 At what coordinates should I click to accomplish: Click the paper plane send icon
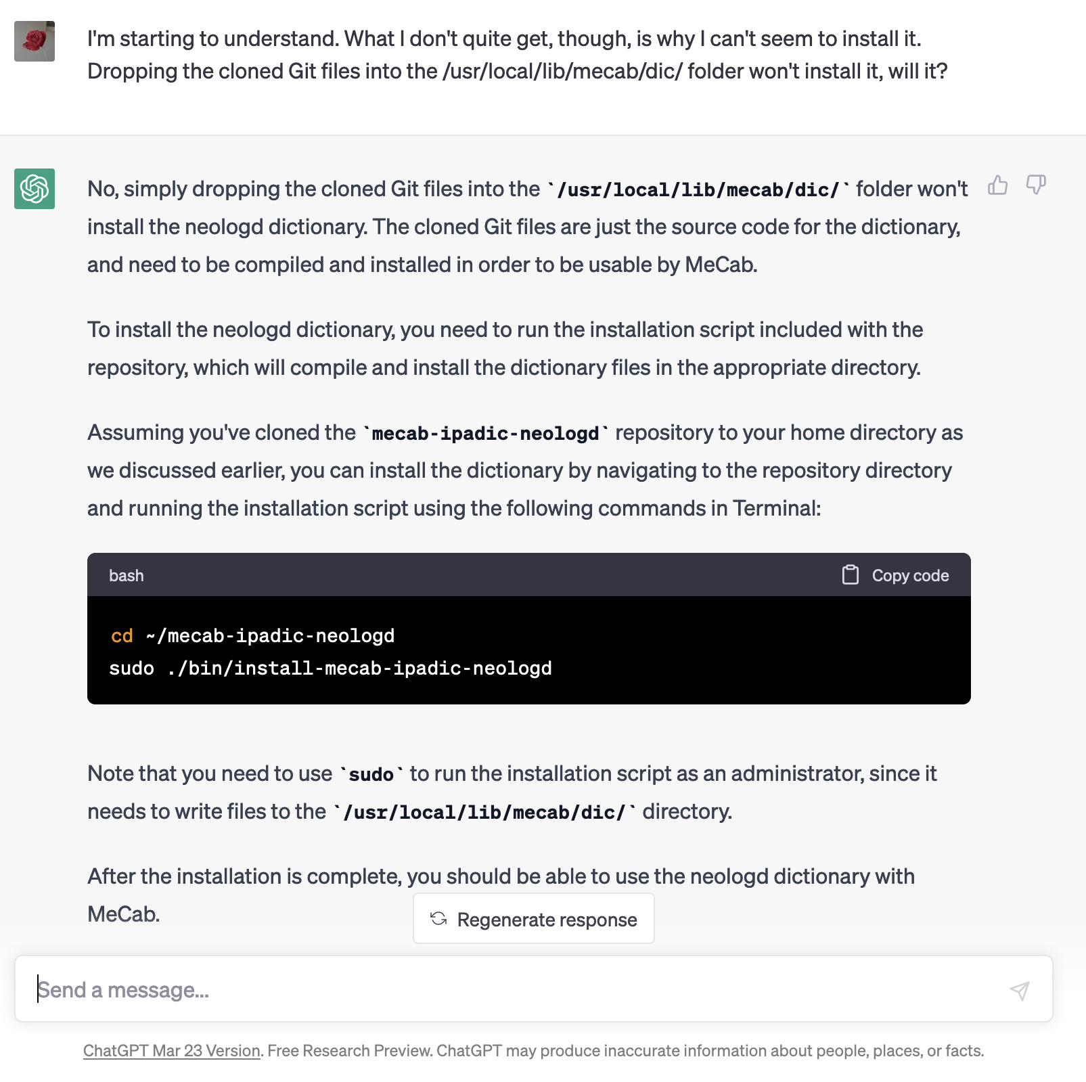click(x=1019, y=991)
